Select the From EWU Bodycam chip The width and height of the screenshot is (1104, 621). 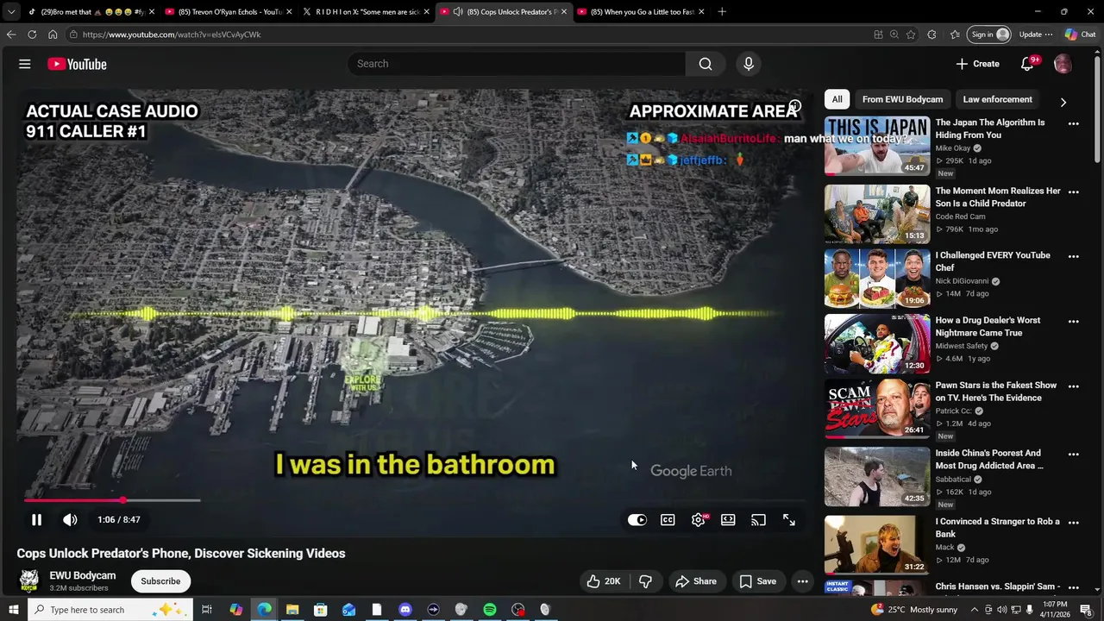902,99
